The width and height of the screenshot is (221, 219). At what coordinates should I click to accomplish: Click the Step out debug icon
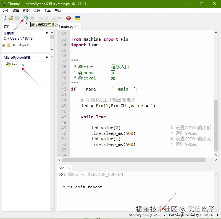click(53, 18)
